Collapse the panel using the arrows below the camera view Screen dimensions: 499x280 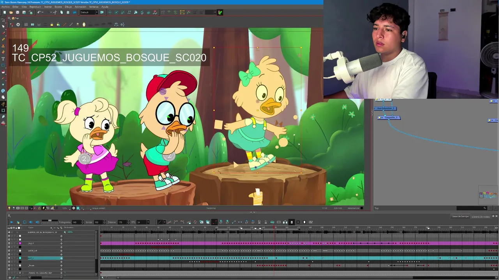click(253, 212)
